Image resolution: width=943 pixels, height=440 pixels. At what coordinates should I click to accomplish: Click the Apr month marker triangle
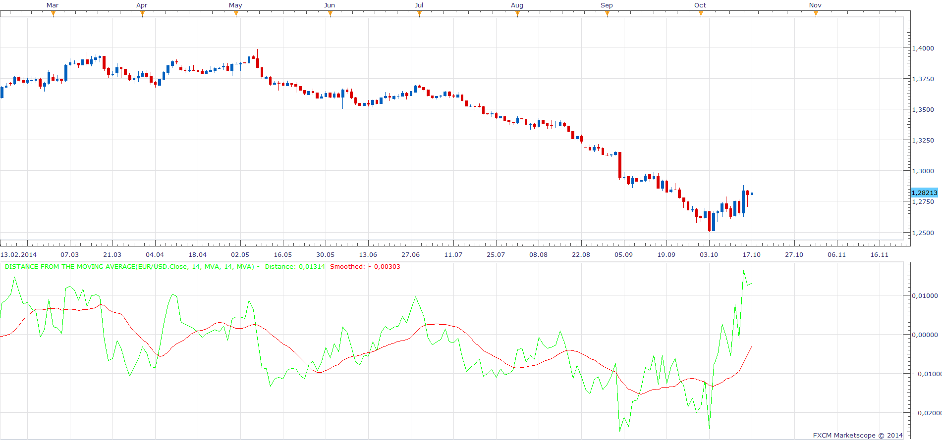tap(142, 13)
